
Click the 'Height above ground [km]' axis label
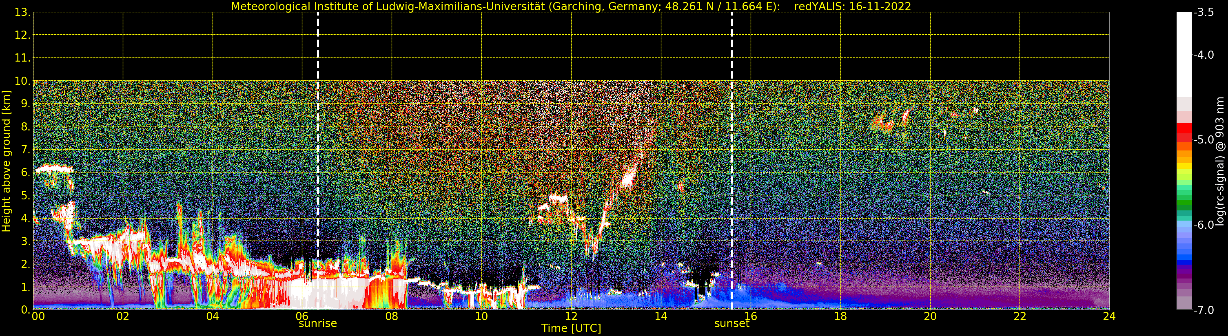point(6,161)
